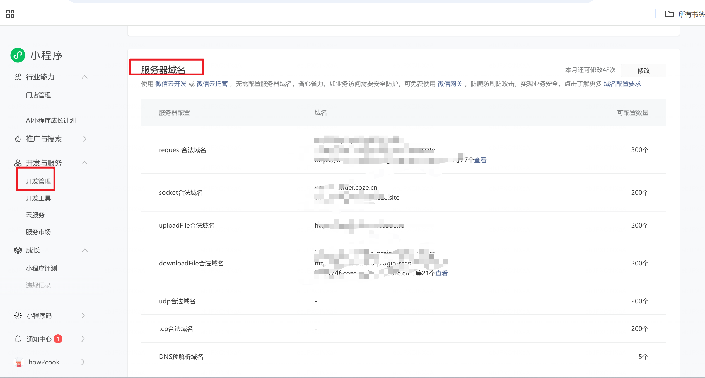Click the green Mini Program logo
This screenshot has height=378, width=705.
(18, 55)
